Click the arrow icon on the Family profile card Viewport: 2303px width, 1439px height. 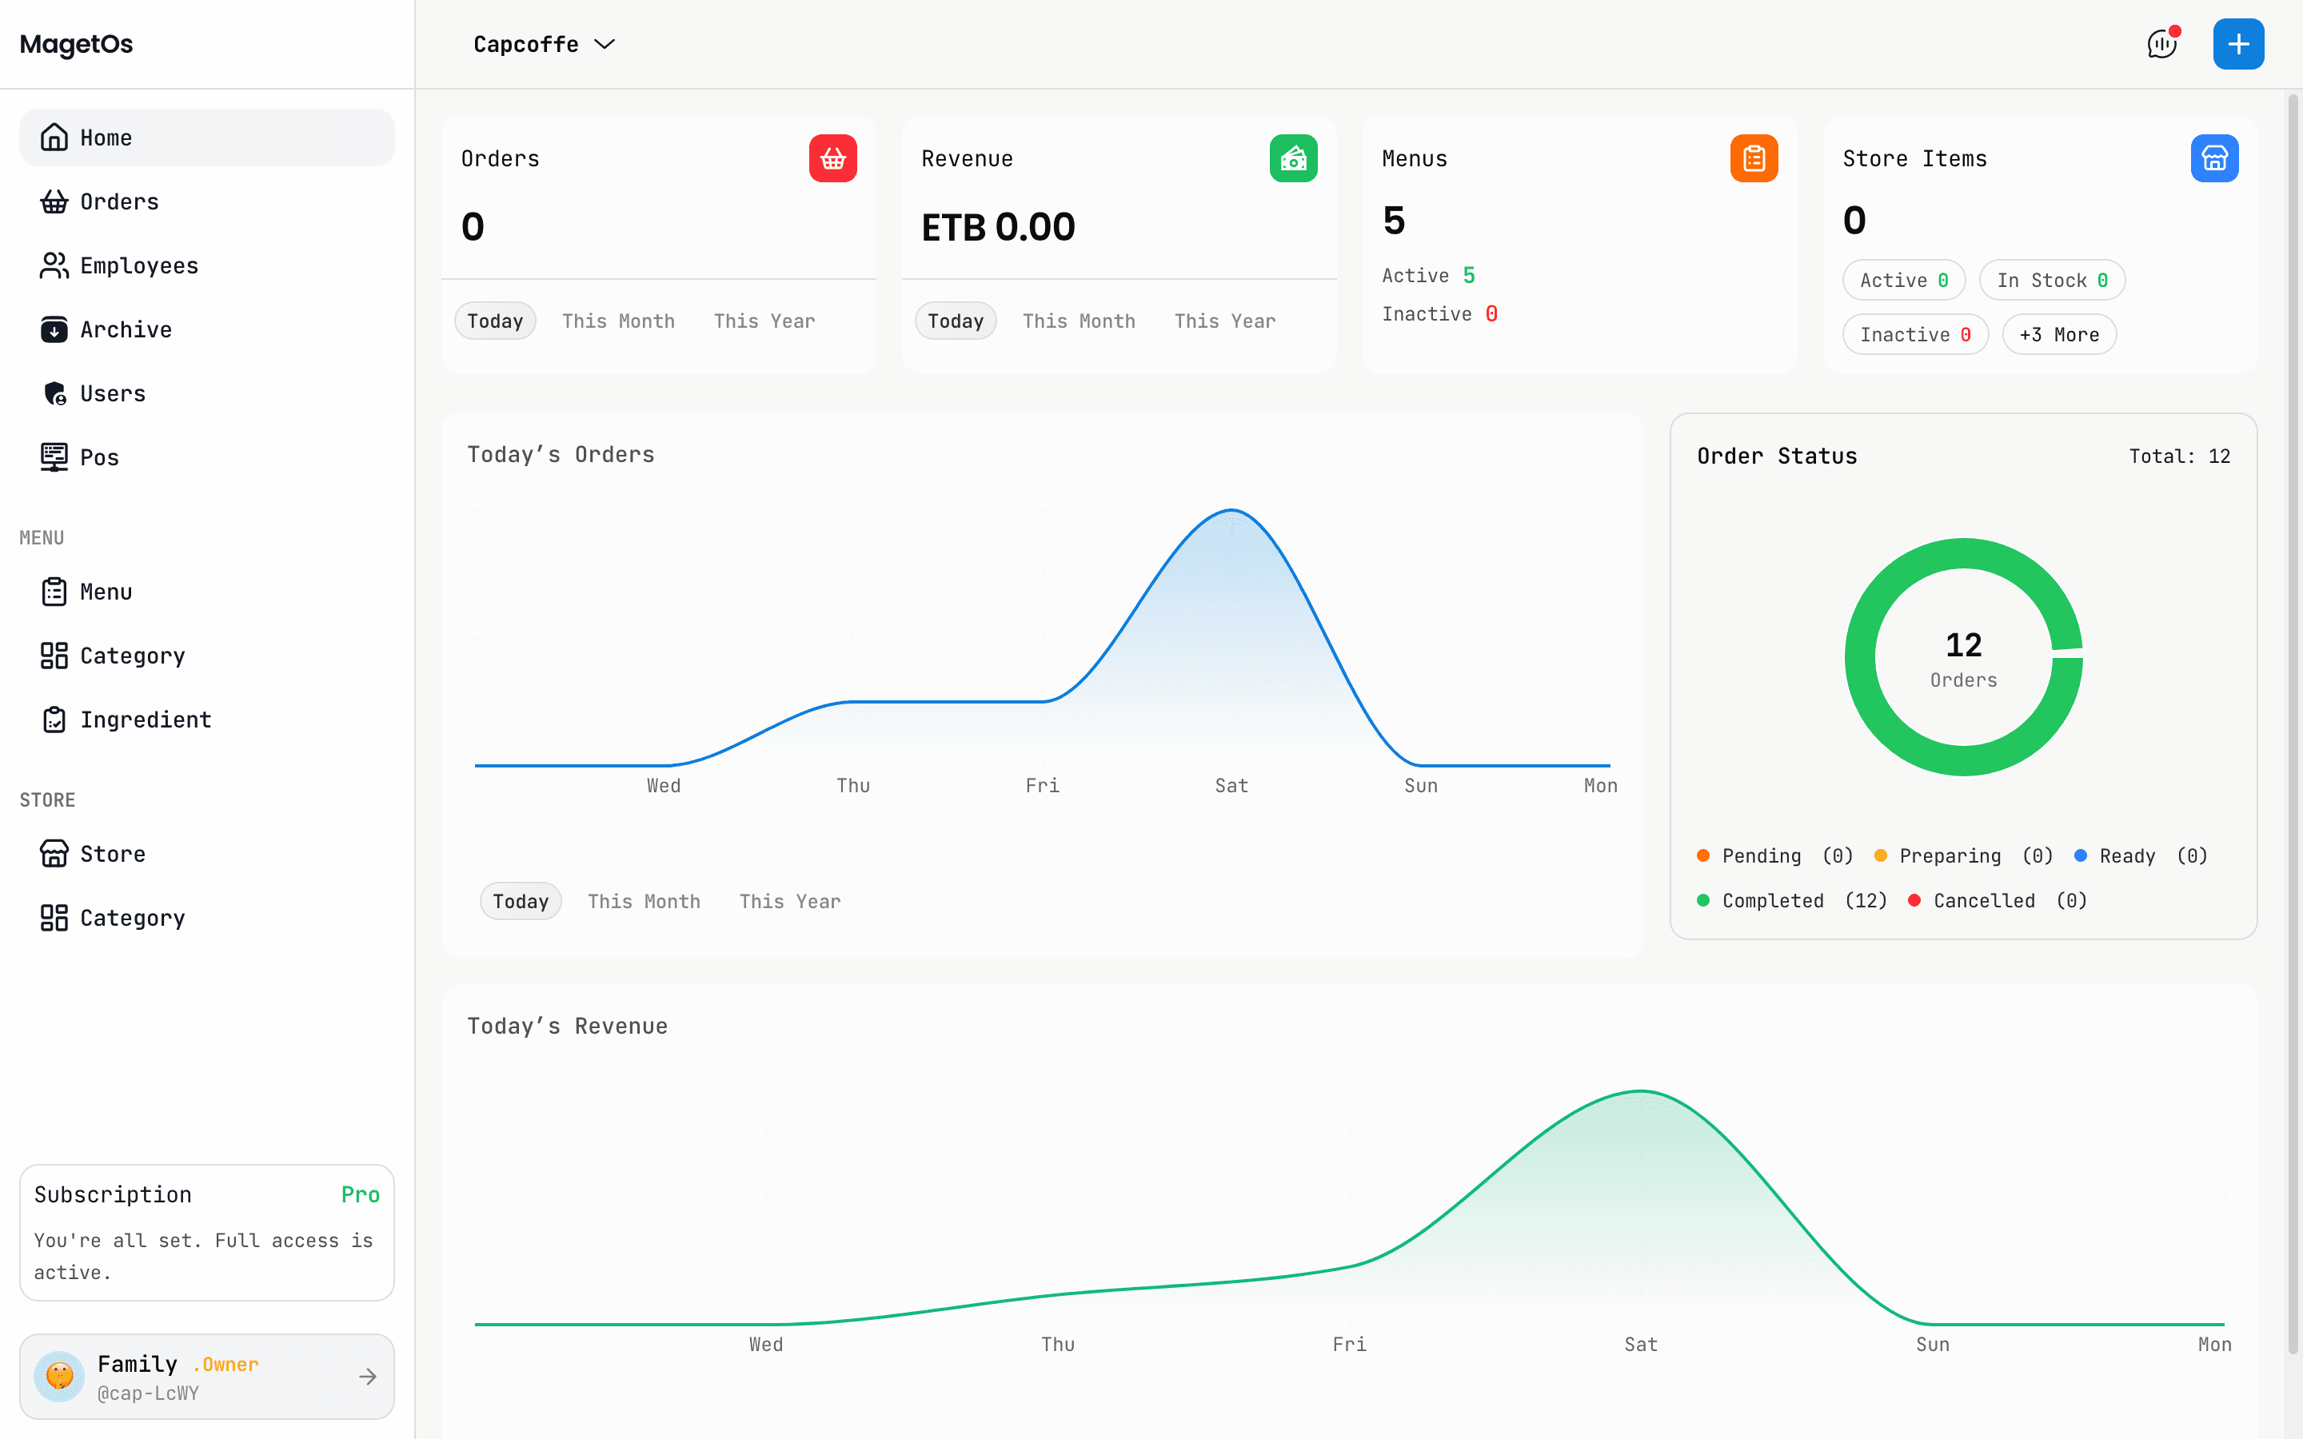(369, 1376)
